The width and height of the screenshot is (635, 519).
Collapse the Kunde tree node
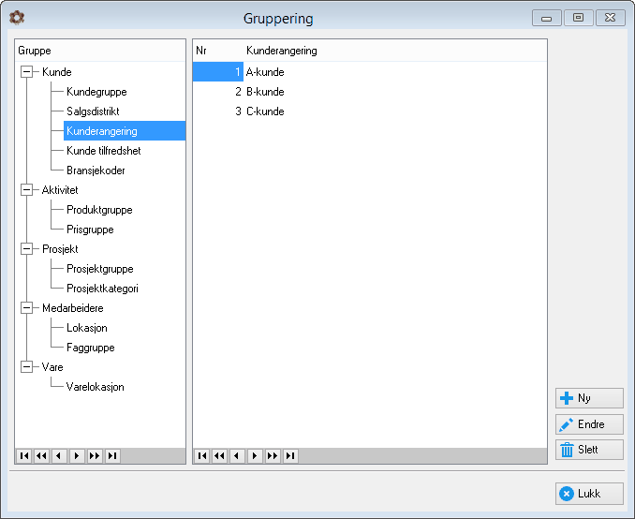pos(27,72)
